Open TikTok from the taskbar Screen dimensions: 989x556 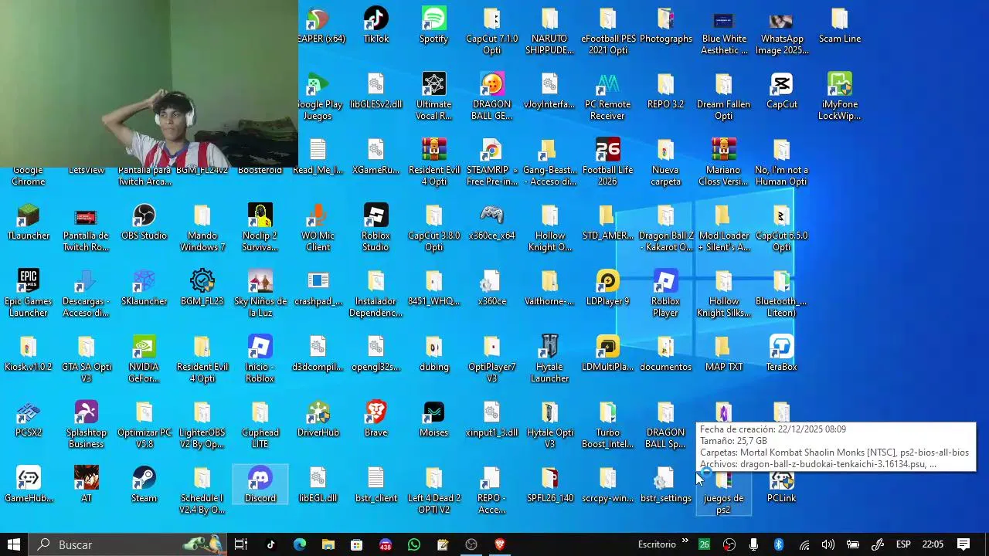[x=270, y=544]
